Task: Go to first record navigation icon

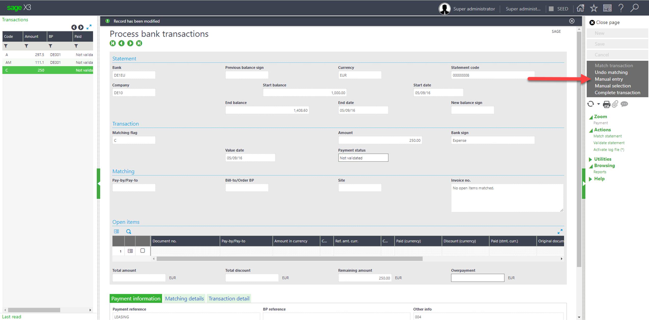Action: pyautogui.click(x=113, y=43)
